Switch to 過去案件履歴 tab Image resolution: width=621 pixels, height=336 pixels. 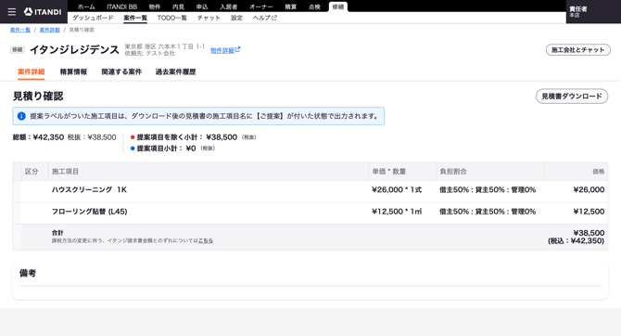175,71
